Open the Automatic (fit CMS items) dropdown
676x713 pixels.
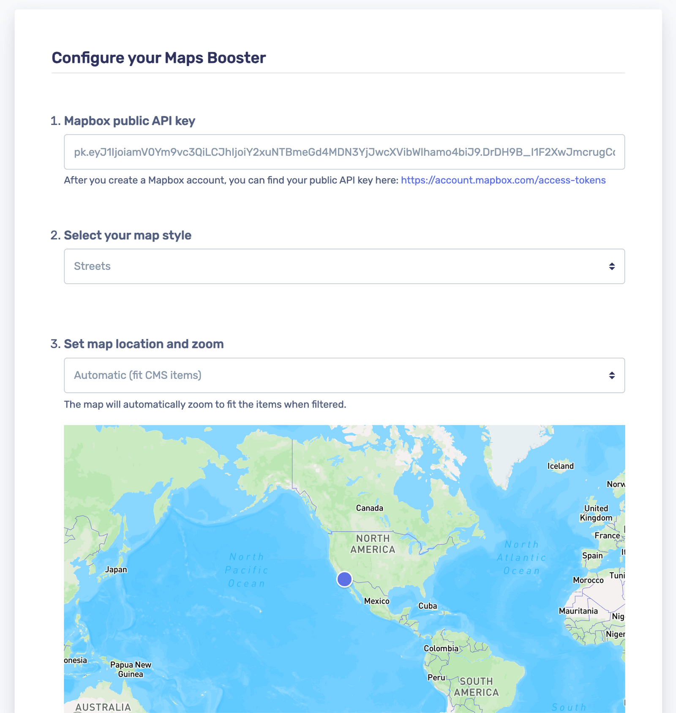click(x=344, y=375)
